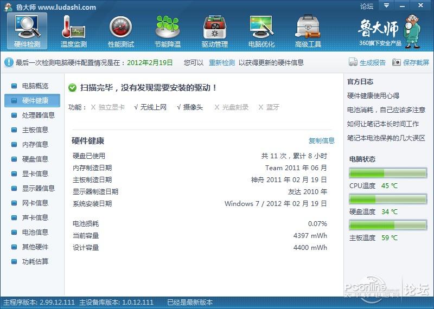Click the 鲁大师 mascot cartoon character
The width and height of the screenshot is (434, 309).
[x=412, y=32]
